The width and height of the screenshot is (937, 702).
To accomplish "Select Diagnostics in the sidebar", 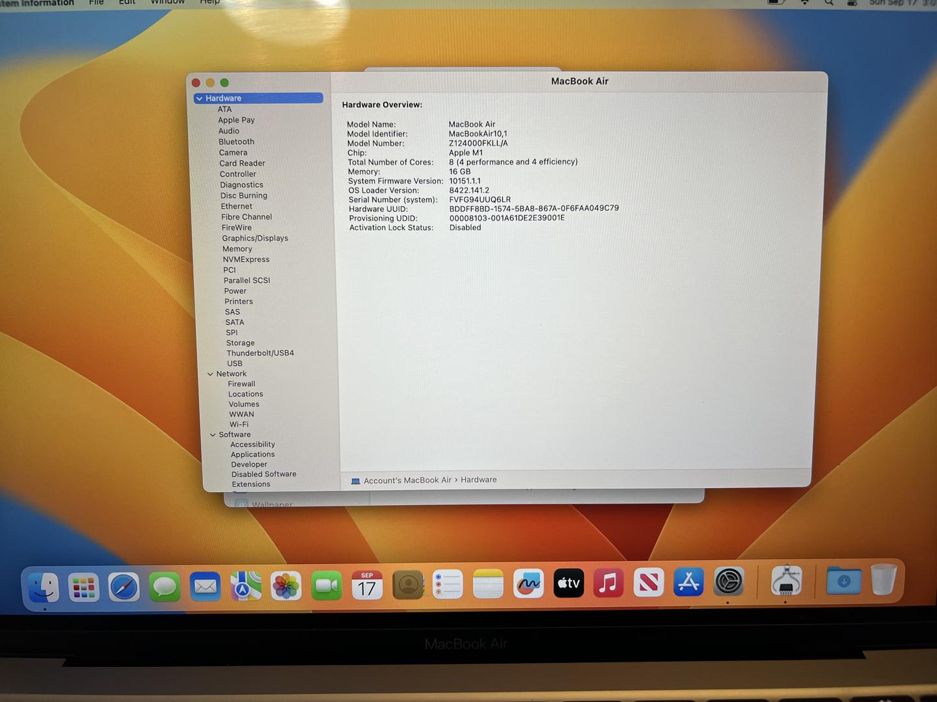I will pyautogui.click(x=241, y=185).
